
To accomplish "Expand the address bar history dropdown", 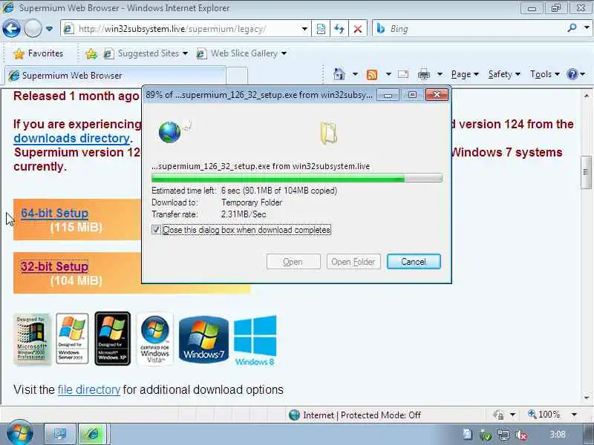I will tap(304, 29).
